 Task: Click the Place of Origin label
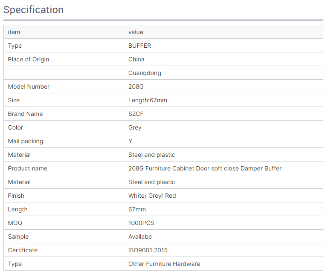(29, 59)
